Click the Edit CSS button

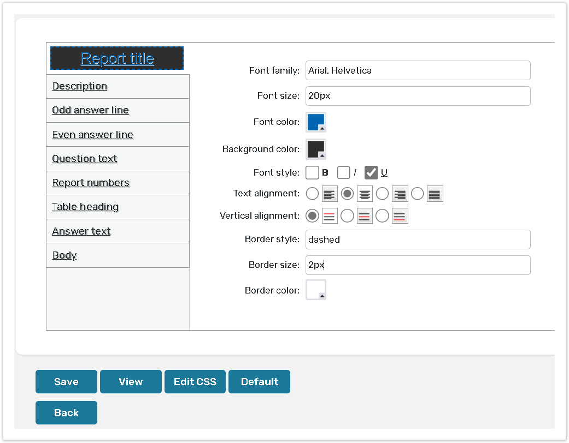[195, 382]
